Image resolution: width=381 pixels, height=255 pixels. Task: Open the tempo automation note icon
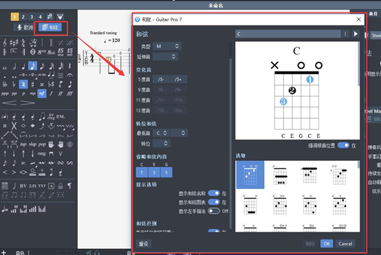(5, 210)
